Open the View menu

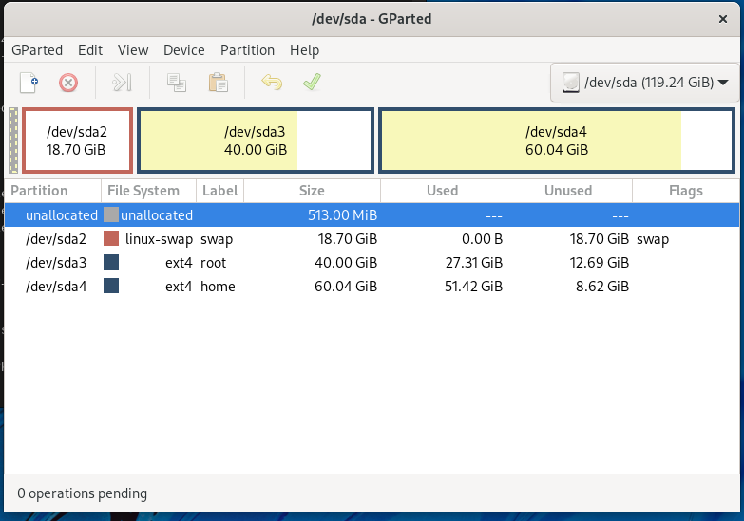click(133, 49)
